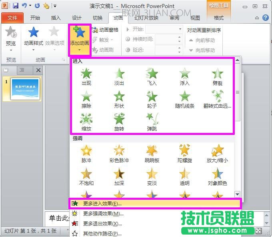
Task: Select the 淡出 entrance animation
Action: point(119,76)
